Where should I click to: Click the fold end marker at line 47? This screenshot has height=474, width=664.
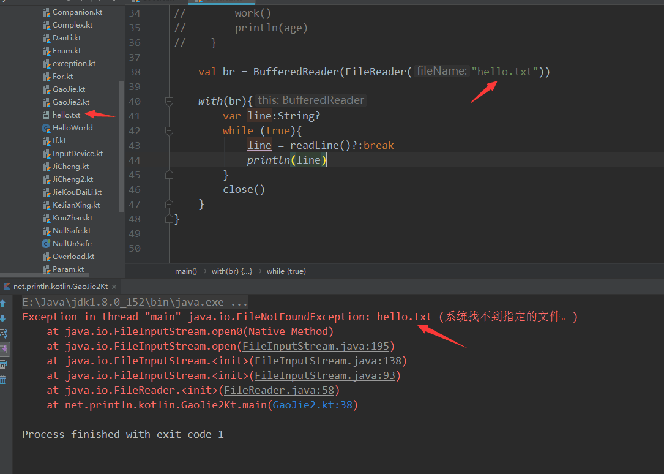tap(169, 204)
